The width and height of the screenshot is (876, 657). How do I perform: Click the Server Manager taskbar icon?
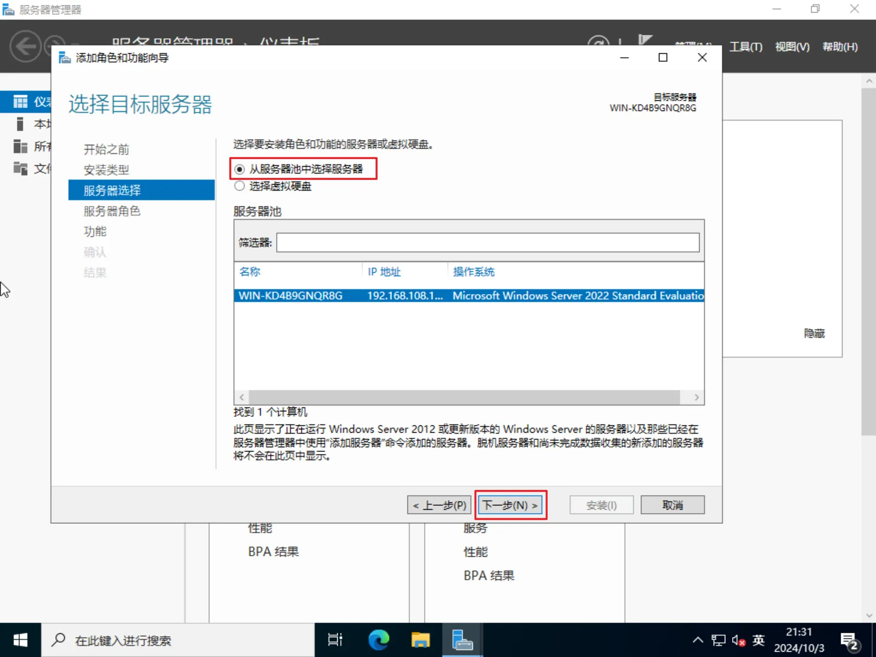462,640
